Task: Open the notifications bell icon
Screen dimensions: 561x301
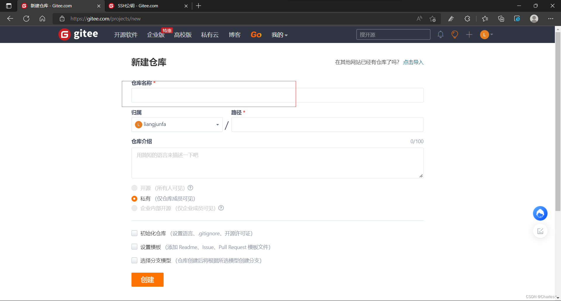Action: click(x=440, y=34)
